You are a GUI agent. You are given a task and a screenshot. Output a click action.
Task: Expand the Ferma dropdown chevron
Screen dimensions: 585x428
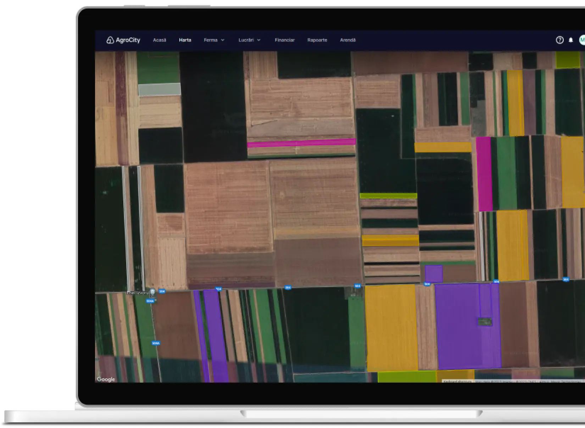coord(223,40)
